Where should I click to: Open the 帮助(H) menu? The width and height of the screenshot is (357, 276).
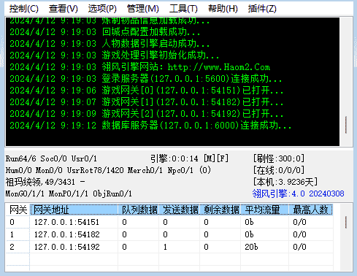(x=223, y=9)
